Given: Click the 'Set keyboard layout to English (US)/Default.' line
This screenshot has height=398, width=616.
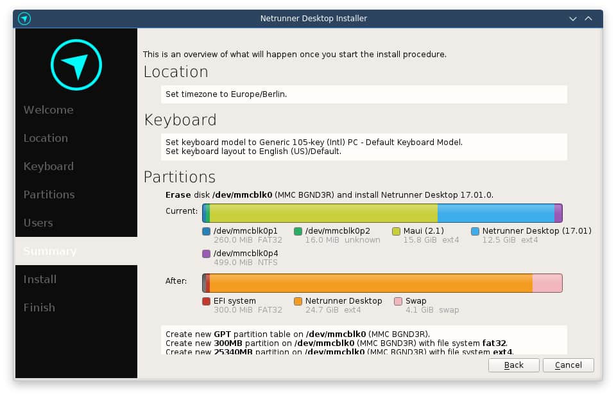Looking at the screenshot, I should coord(253,151).
